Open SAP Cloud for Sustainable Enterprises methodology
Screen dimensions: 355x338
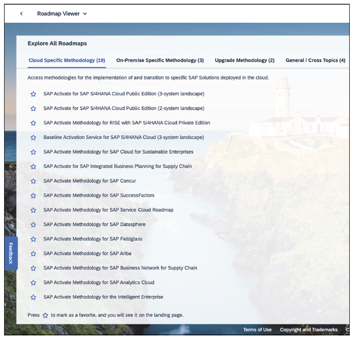119,152
